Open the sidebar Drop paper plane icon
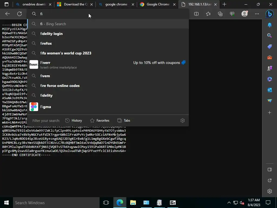This screenshot has height=208, width=277. 270,101
